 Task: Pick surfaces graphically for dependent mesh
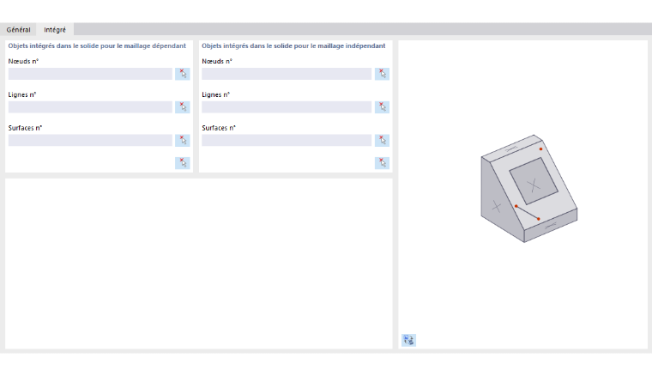pyautogui.click(x=183, y=140)
